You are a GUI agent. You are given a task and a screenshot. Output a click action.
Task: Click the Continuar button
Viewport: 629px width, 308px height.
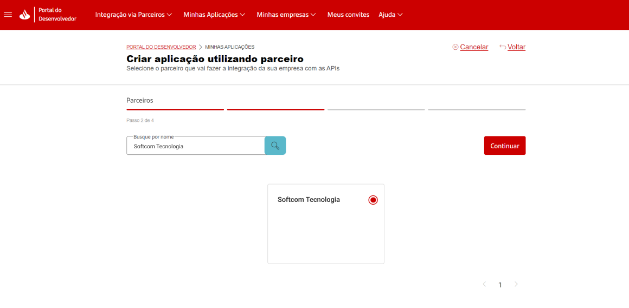tap(505, 146)
